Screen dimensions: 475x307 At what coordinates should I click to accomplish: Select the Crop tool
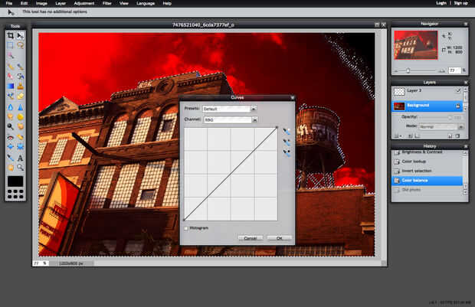coord(10,36)
